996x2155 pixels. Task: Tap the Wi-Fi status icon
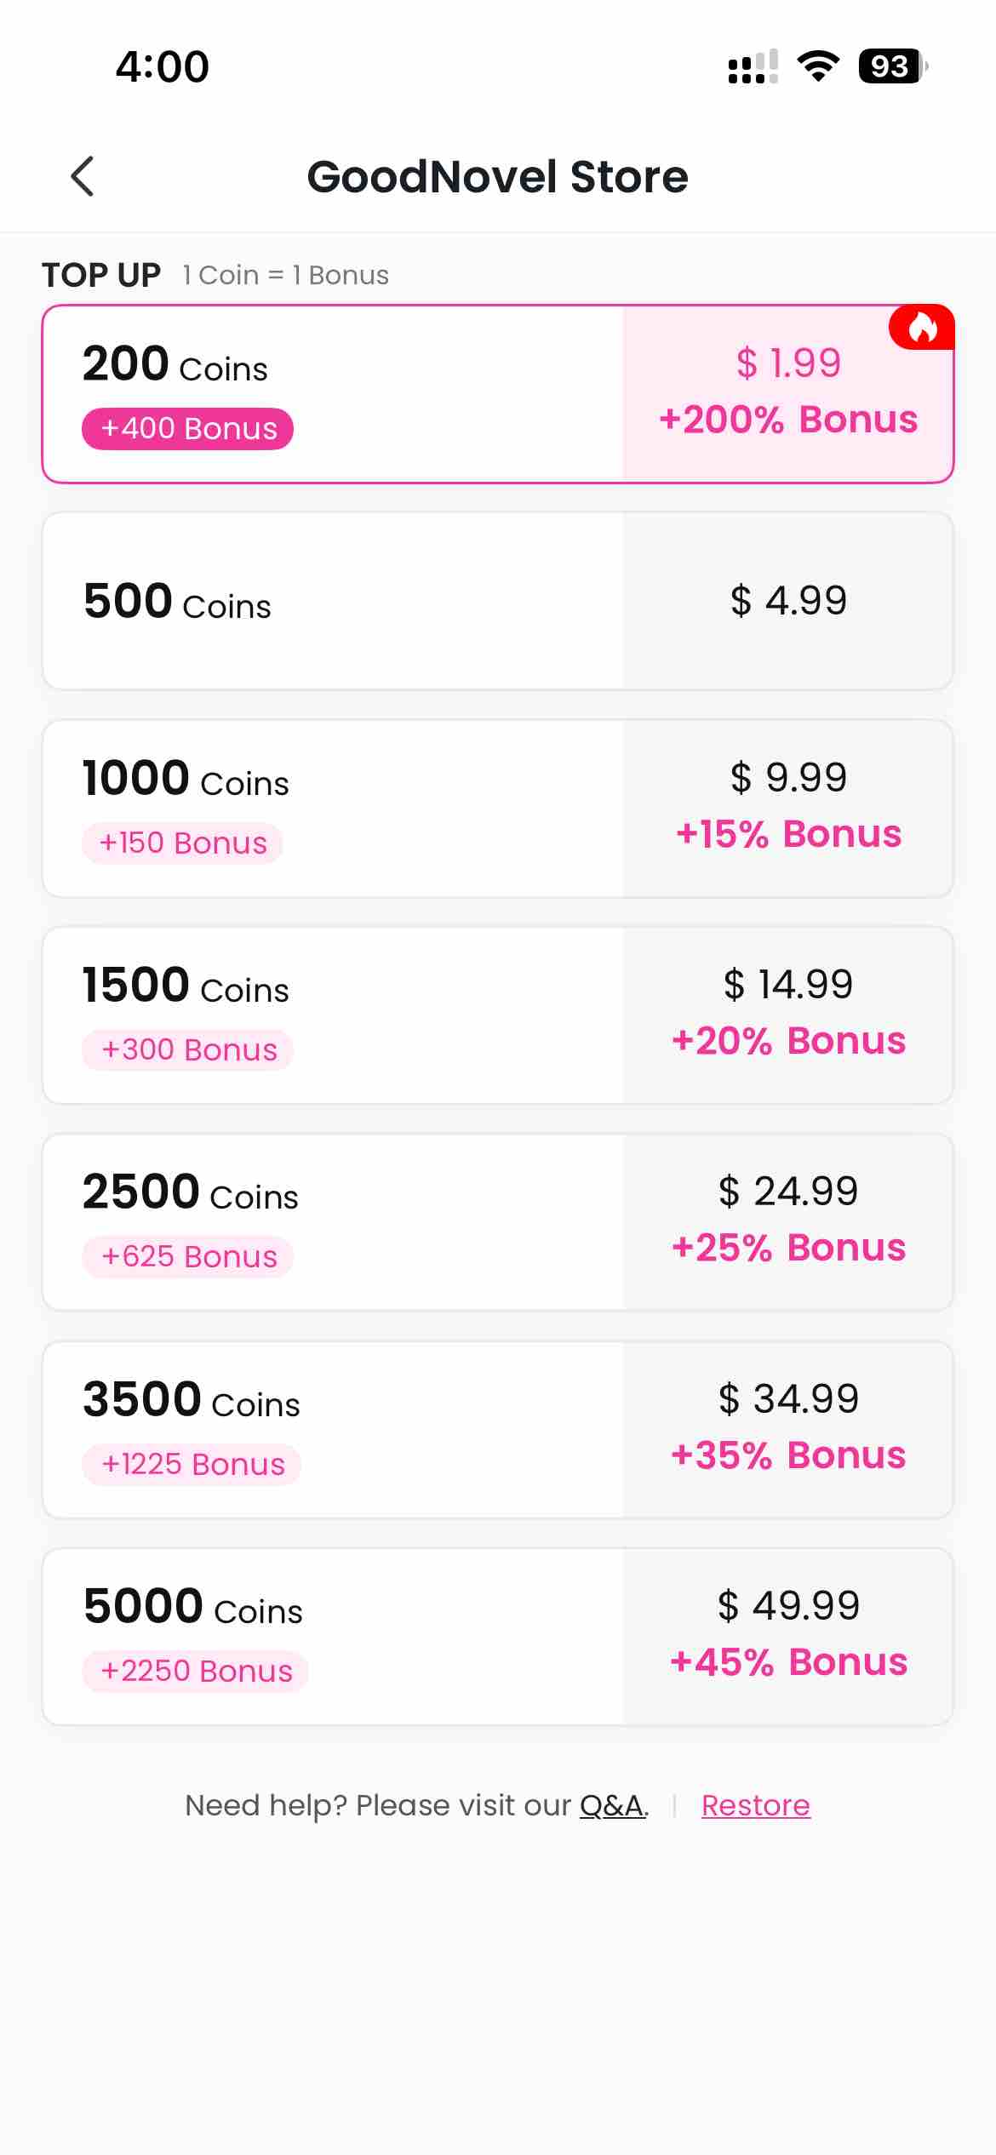818,66
